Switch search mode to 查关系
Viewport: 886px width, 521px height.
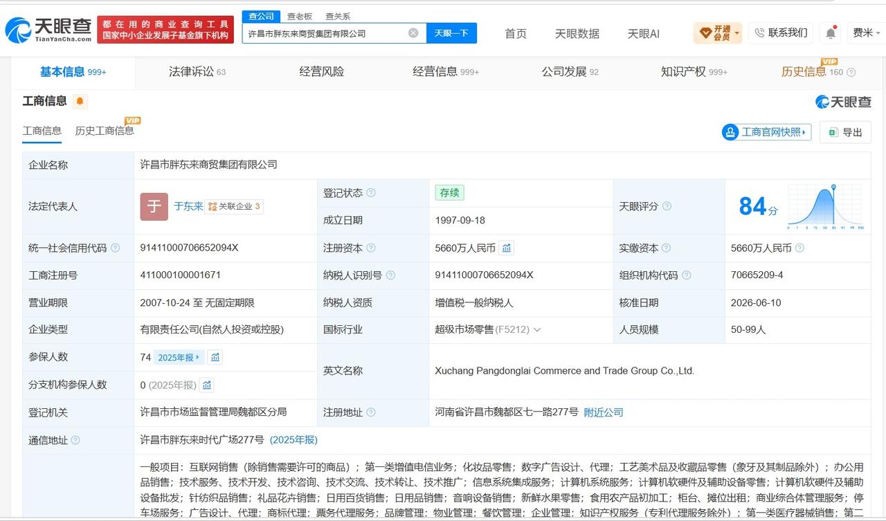(338, 16)
